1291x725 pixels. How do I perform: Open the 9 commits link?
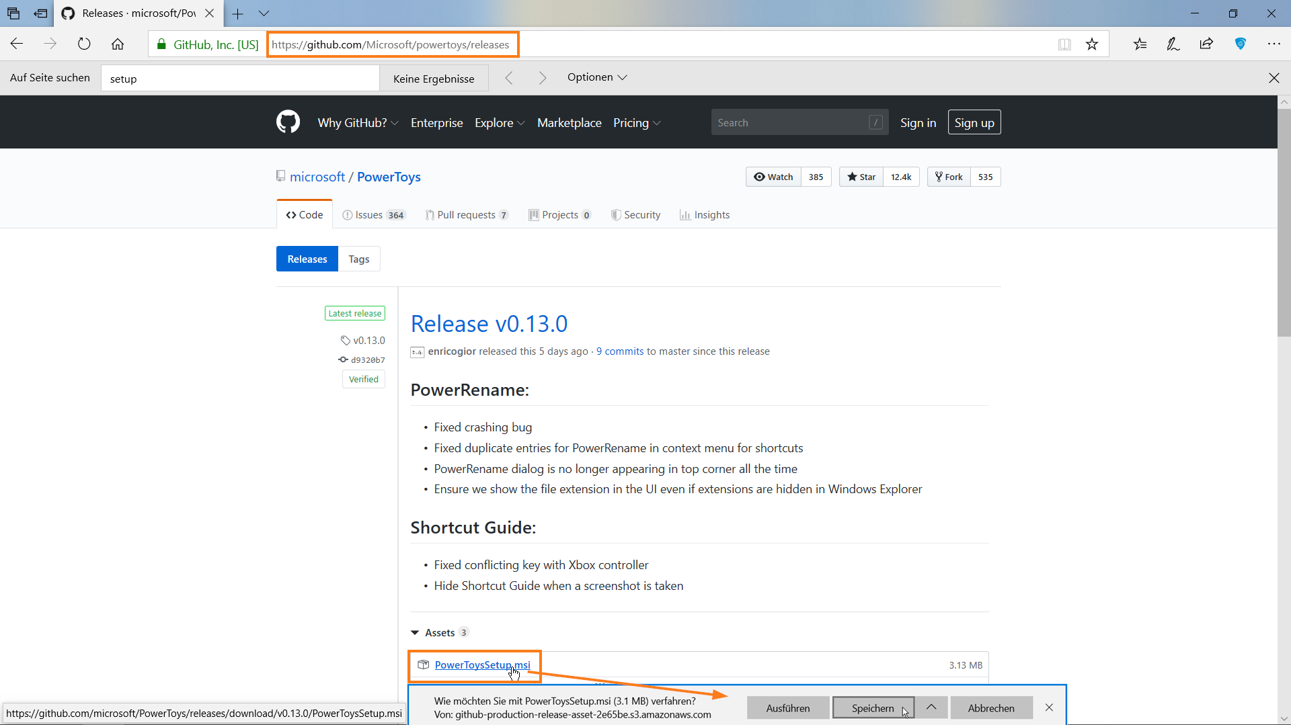click(x=620, y=351)
